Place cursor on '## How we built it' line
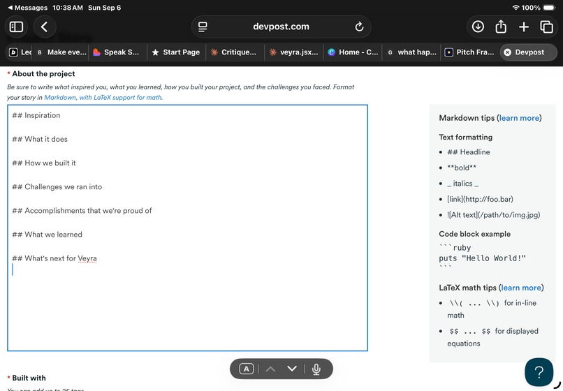 [44, 163]
